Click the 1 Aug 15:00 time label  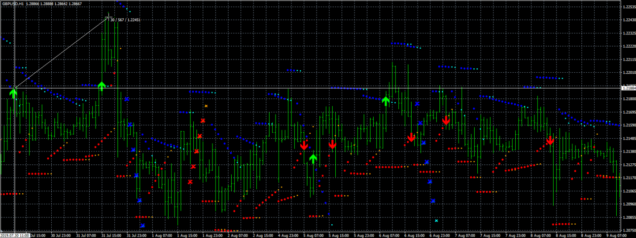(187, 236)
